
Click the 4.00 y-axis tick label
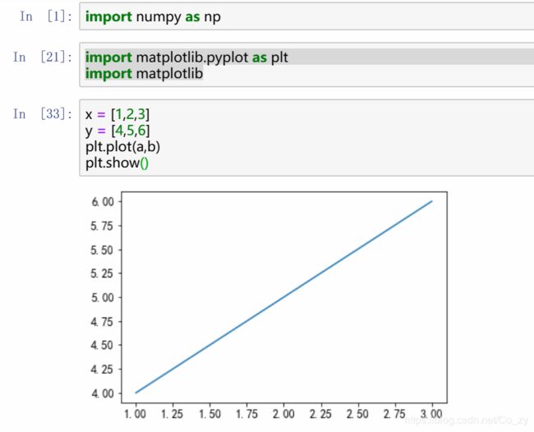[x=106, y=393]
